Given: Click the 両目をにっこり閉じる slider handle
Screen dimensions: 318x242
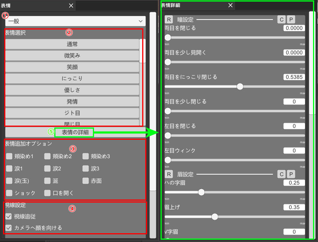Looking at the screenshot, I should (240, 87).
